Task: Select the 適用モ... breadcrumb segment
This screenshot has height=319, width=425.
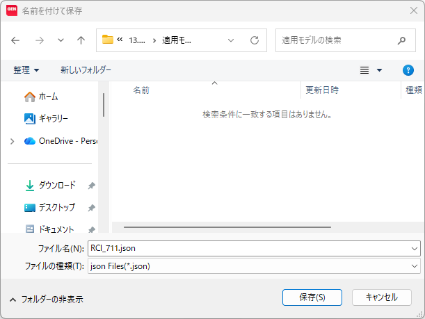Action: 177,40
